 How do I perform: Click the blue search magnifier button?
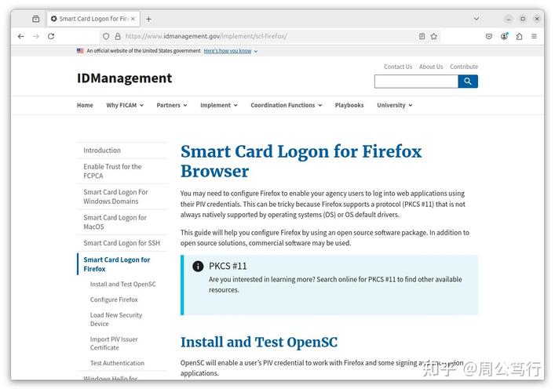468,82
